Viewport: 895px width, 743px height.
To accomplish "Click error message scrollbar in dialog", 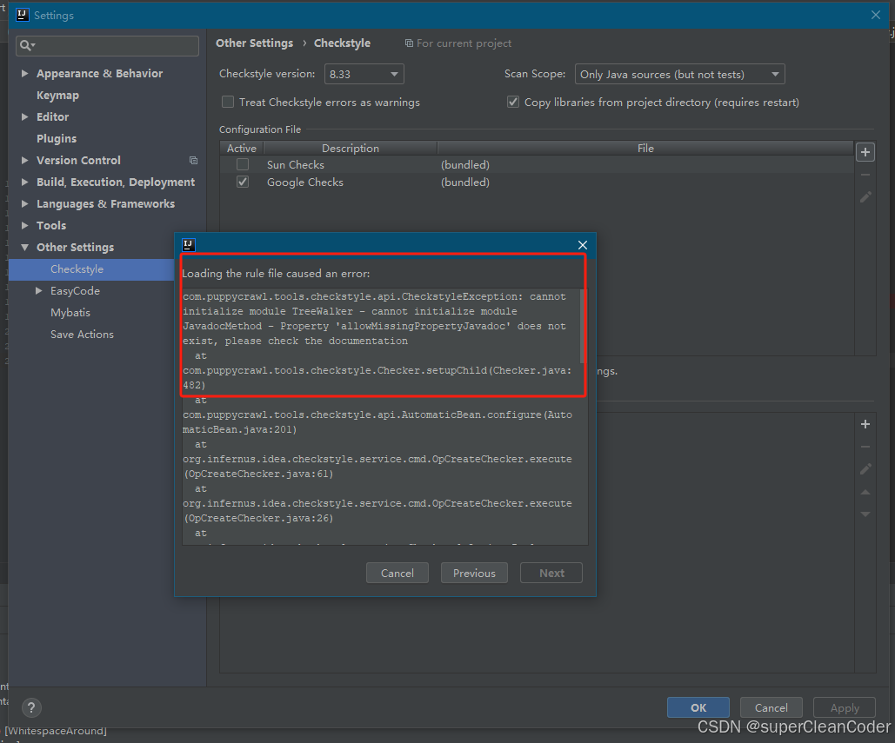I will 583,326.
